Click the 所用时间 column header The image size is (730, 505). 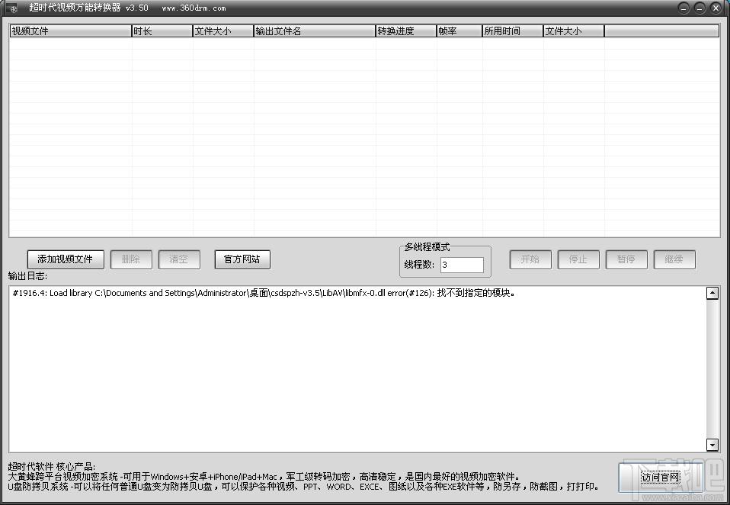point(513,31)
